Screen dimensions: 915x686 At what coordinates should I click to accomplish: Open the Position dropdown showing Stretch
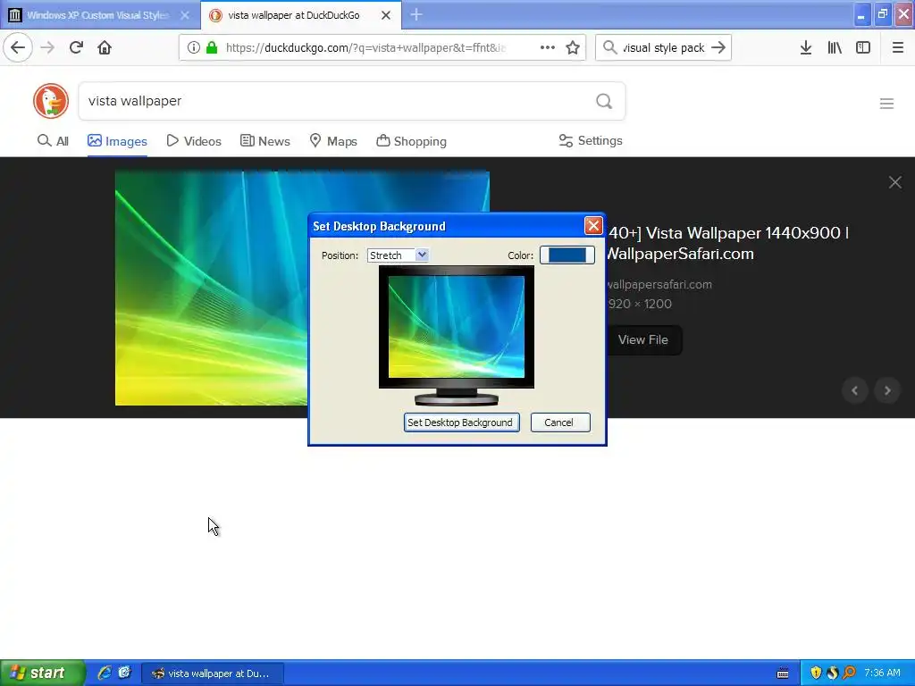(398, 255)
